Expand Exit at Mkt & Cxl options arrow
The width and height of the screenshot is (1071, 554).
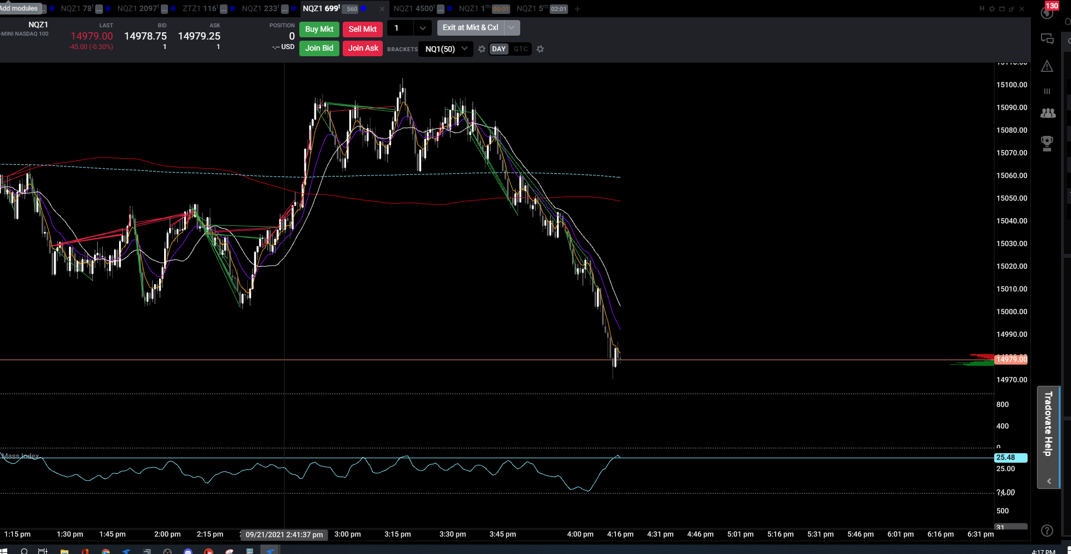(x=512, y=27)
